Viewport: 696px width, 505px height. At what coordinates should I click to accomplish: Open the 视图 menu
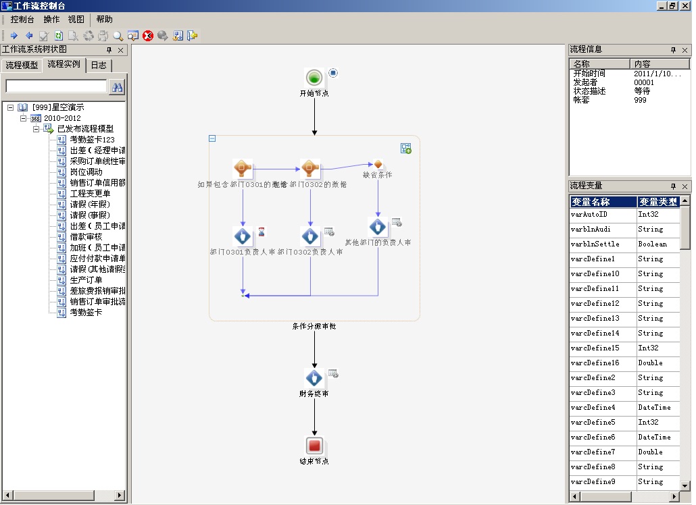76,20
